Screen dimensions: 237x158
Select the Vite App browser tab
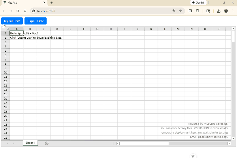point(24,3)
